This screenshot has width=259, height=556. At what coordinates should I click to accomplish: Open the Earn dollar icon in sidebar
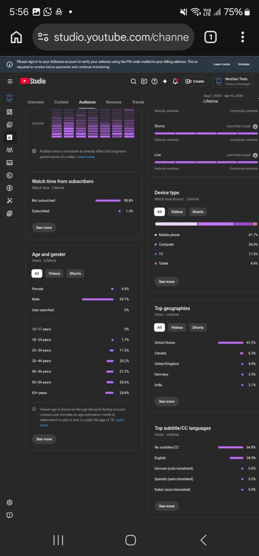(x=9, y=188)
